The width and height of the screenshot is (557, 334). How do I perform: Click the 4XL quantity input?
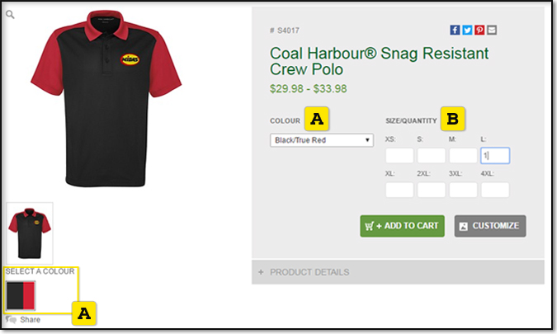[495, 191]
